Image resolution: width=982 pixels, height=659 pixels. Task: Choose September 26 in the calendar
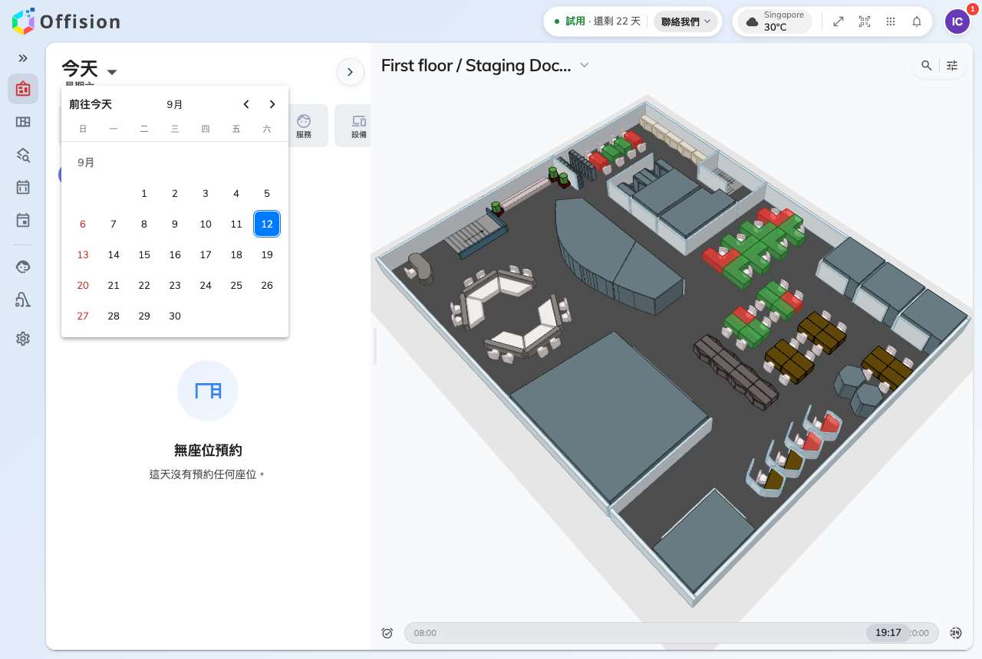pyautogui.click(x=267, y=285)
